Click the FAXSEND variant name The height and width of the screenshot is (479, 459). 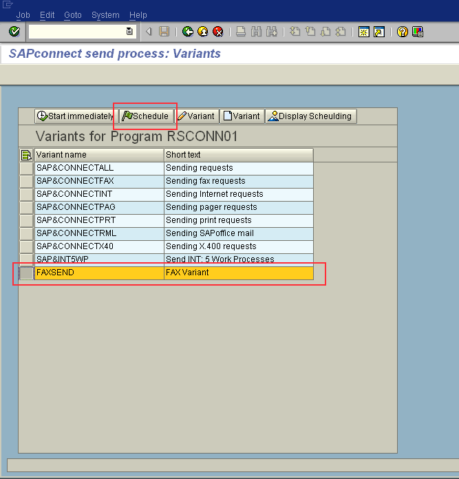99,273
